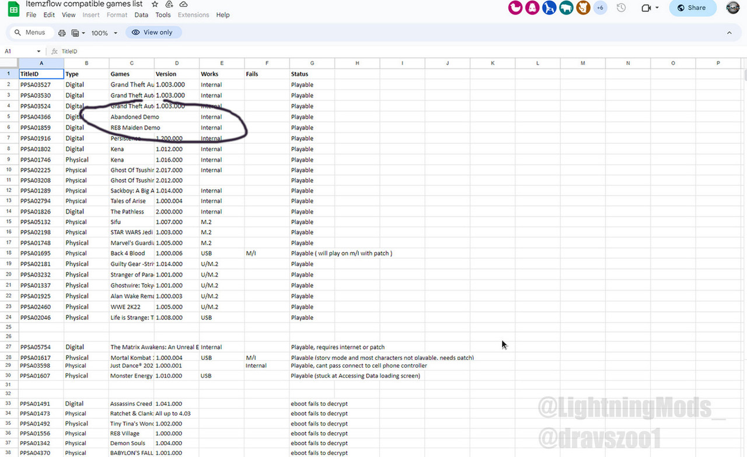
Task: Click the Menus search box
Action: (x=32, y=33)
